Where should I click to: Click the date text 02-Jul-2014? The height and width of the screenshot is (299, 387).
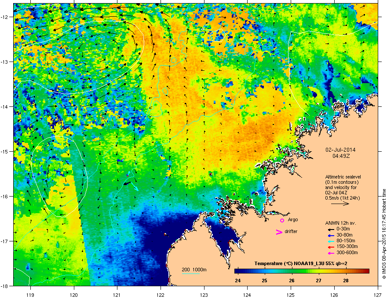340,150
